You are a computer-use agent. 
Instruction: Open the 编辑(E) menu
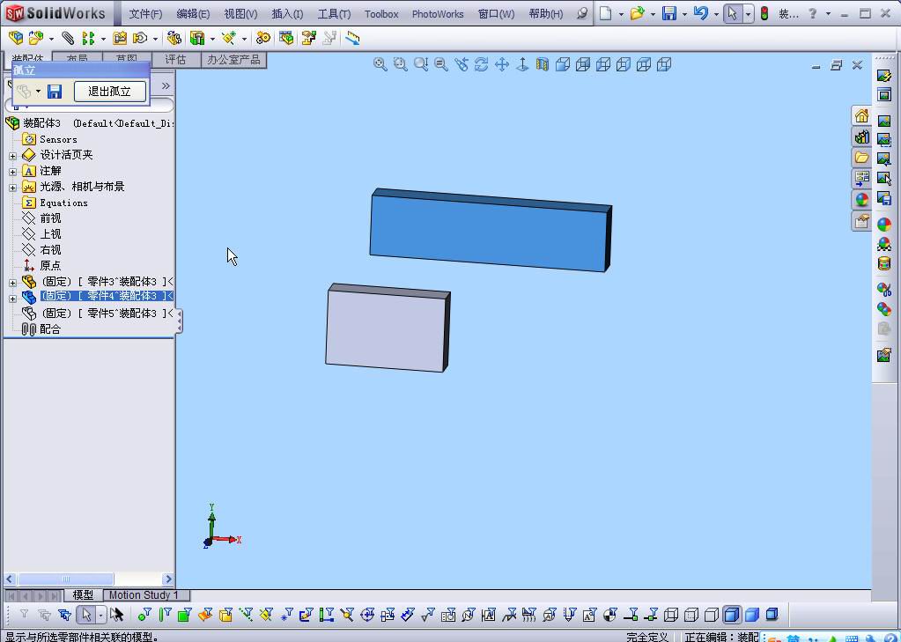[193, 14]
